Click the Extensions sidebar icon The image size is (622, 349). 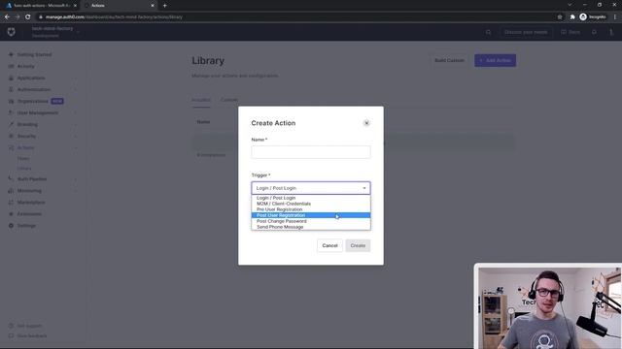[11, 214]
